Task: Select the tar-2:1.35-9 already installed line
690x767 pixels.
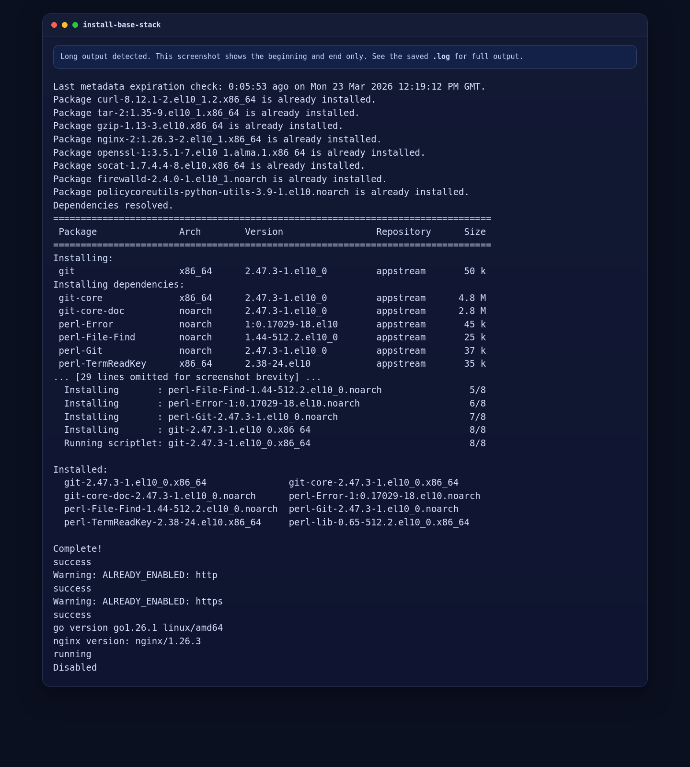Action: point(207,113)
